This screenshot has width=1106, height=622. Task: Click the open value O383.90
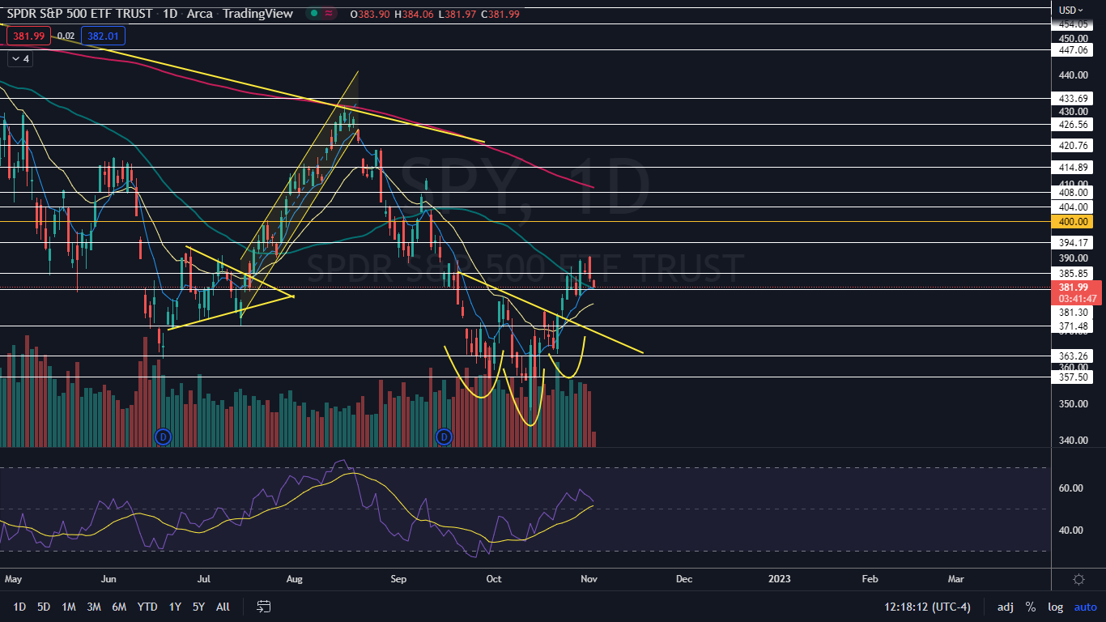(x=370, y=13)
